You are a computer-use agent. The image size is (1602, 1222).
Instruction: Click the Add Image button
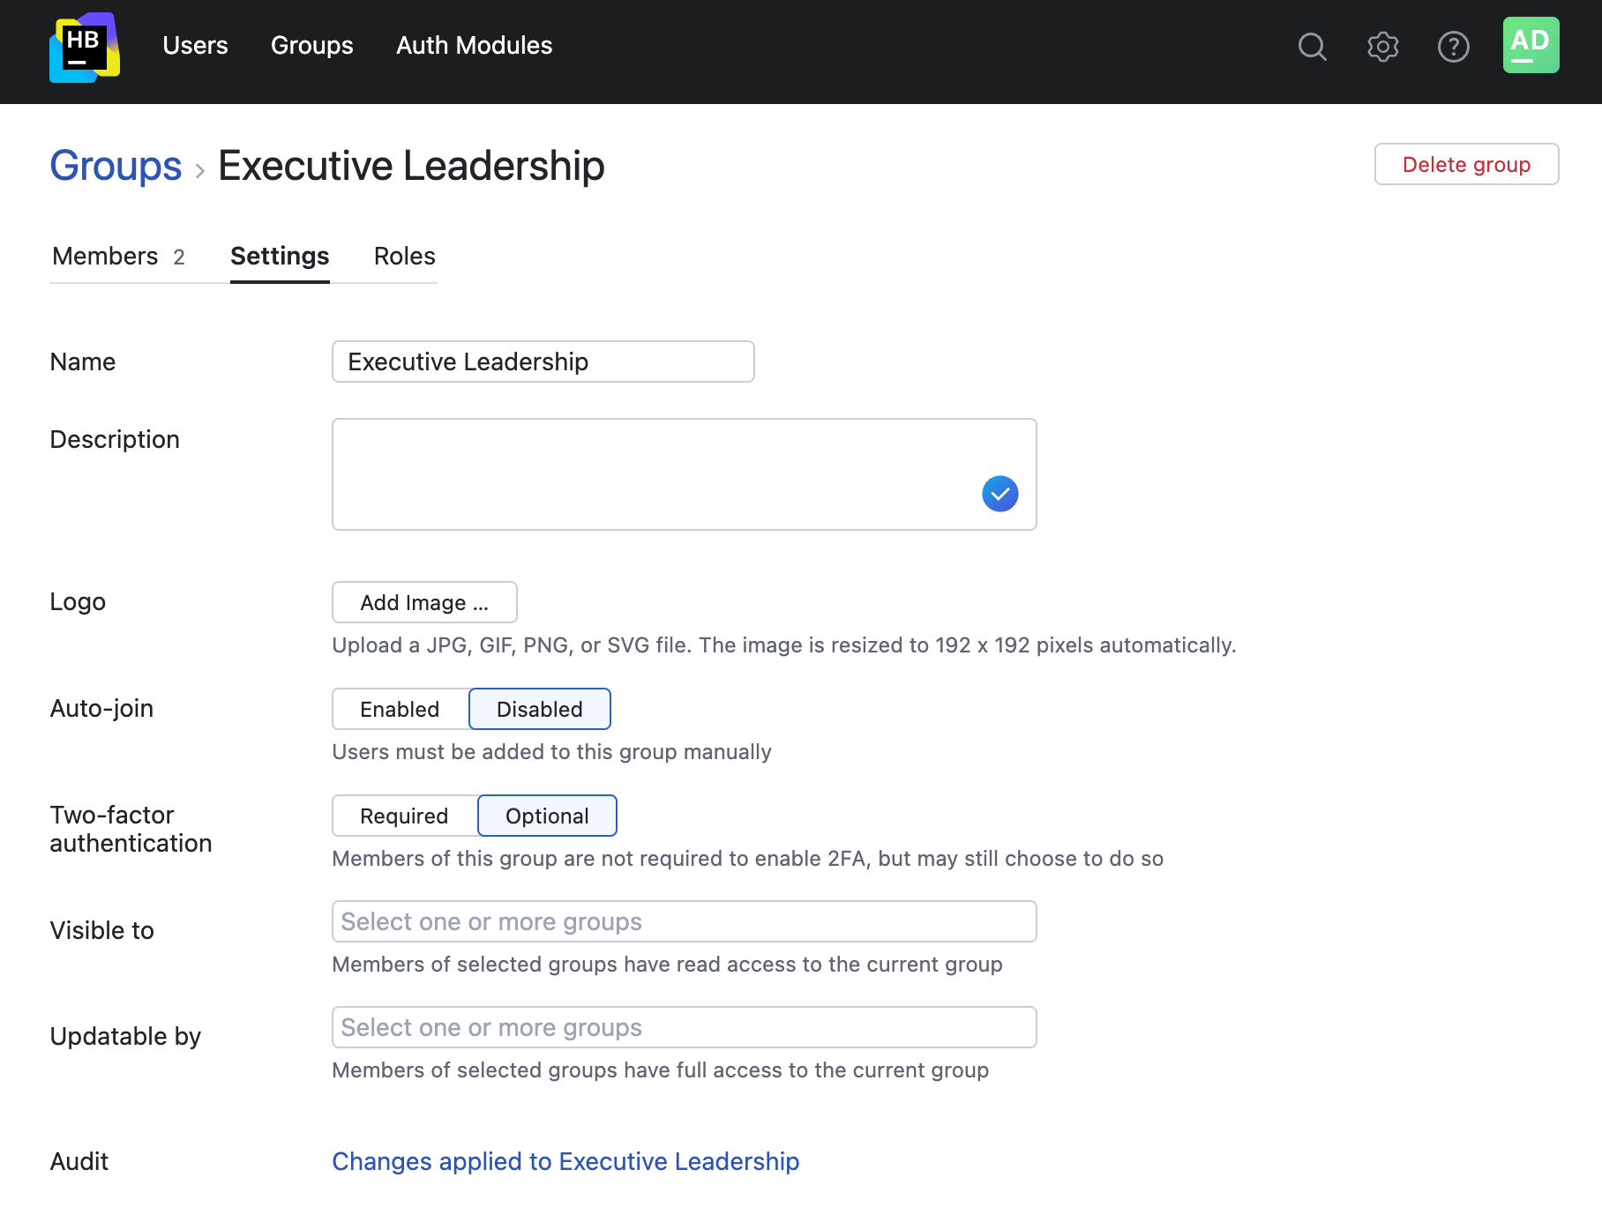(x=424, y=603)
